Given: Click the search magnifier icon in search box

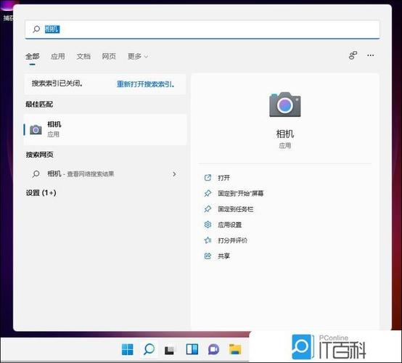Looking at the screenshot, I should (x=36, y=29).
